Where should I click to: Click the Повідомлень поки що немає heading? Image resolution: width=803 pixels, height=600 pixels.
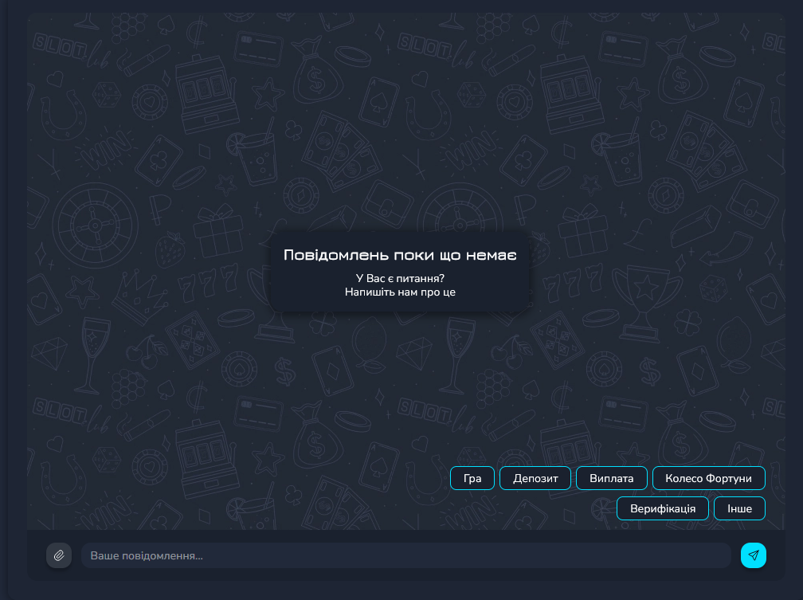[x=400, y=255]
